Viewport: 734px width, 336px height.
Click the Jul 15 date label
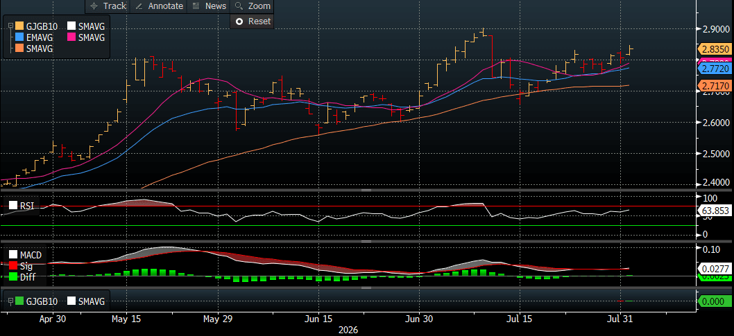(x=519, y=319)
